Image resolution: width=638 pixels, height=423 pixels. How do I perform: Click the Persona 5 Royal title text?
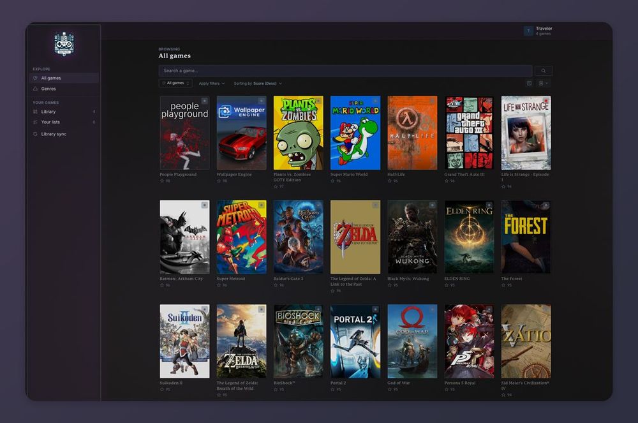coord(460,383)
